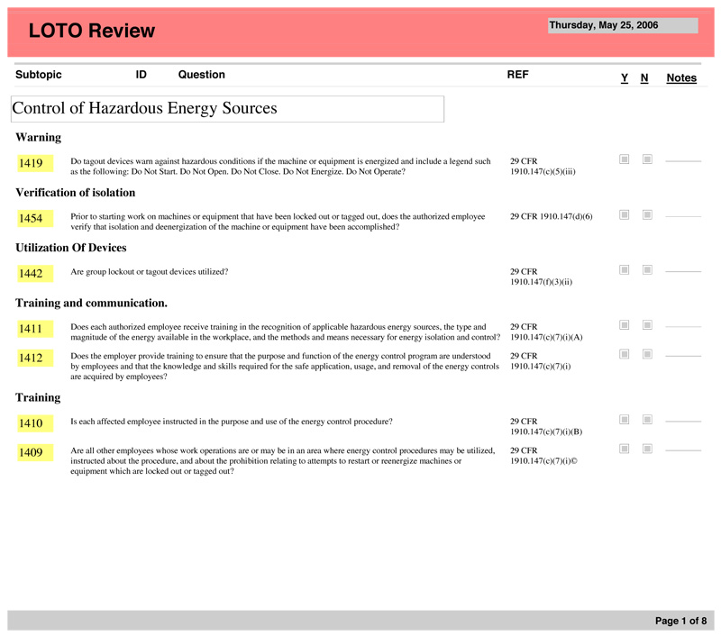Viewport: 721px width, 636px height.
Task: Check the N box for question 1411
Action: (x=647, y=325)
